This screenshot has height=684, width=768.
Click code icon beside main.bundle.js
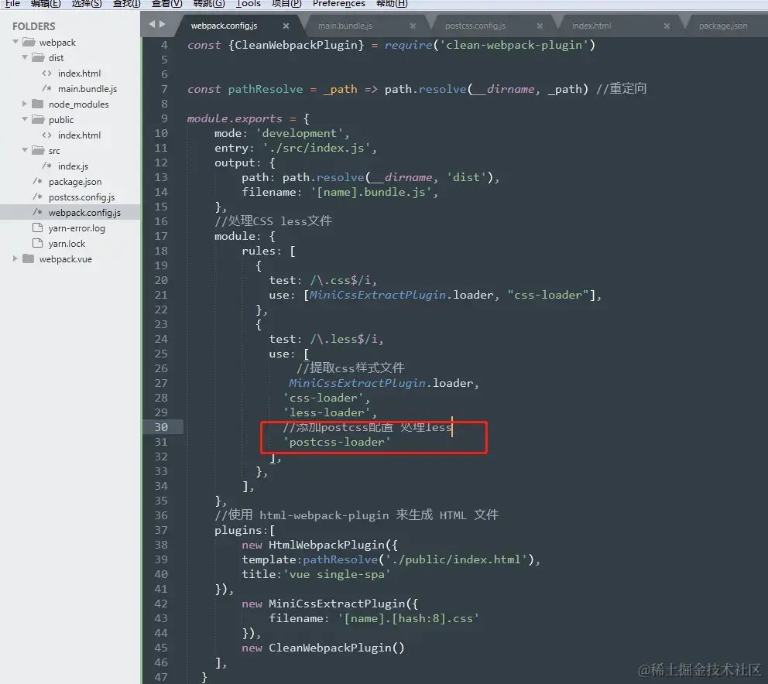(x=47, y=88)
